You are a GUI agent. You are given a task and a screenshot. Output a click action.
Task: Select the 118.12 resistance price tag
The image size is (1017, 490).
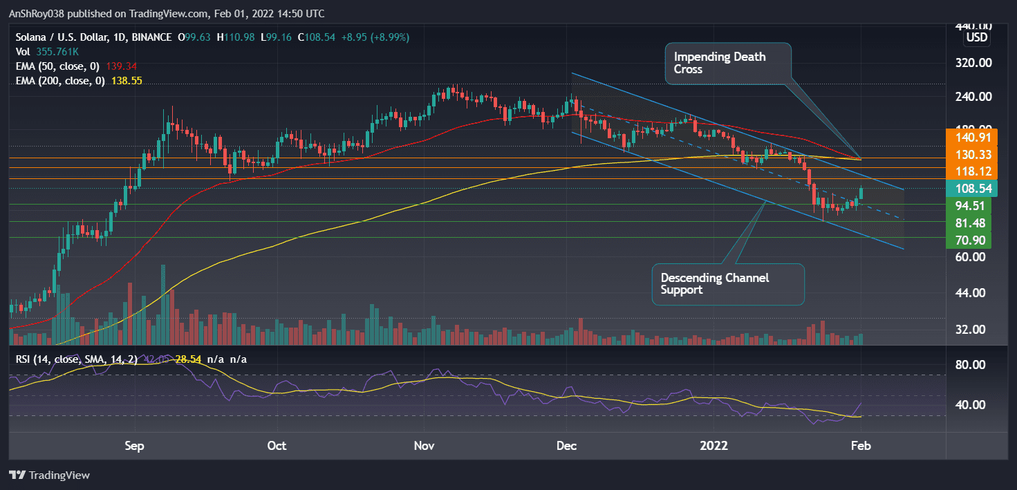pos(971,171)
